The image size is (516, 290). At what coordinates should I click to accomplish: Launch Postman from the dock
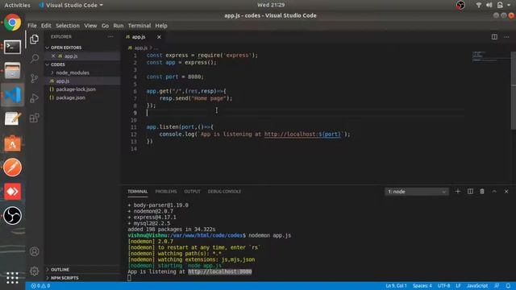point(13,168)
